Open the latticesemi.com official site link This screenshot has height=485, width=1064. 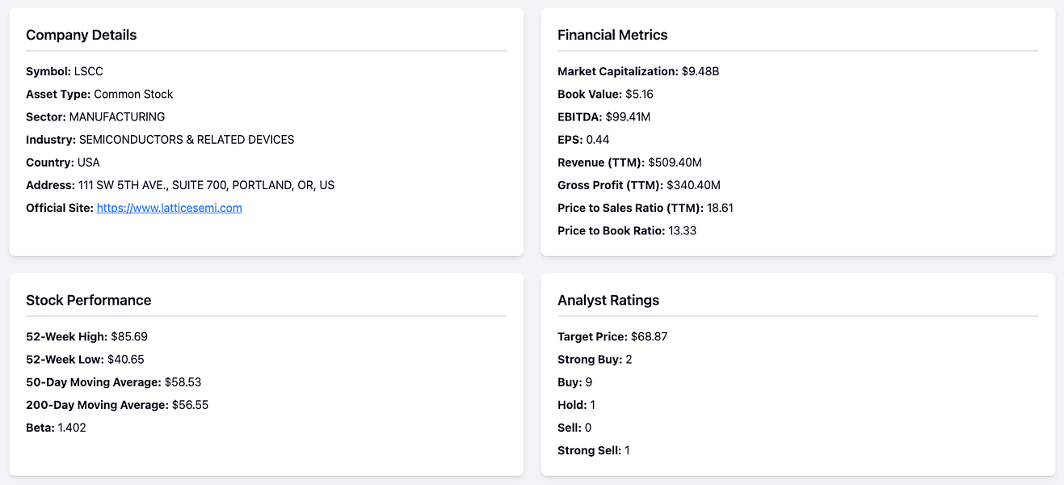pos(169,208)
